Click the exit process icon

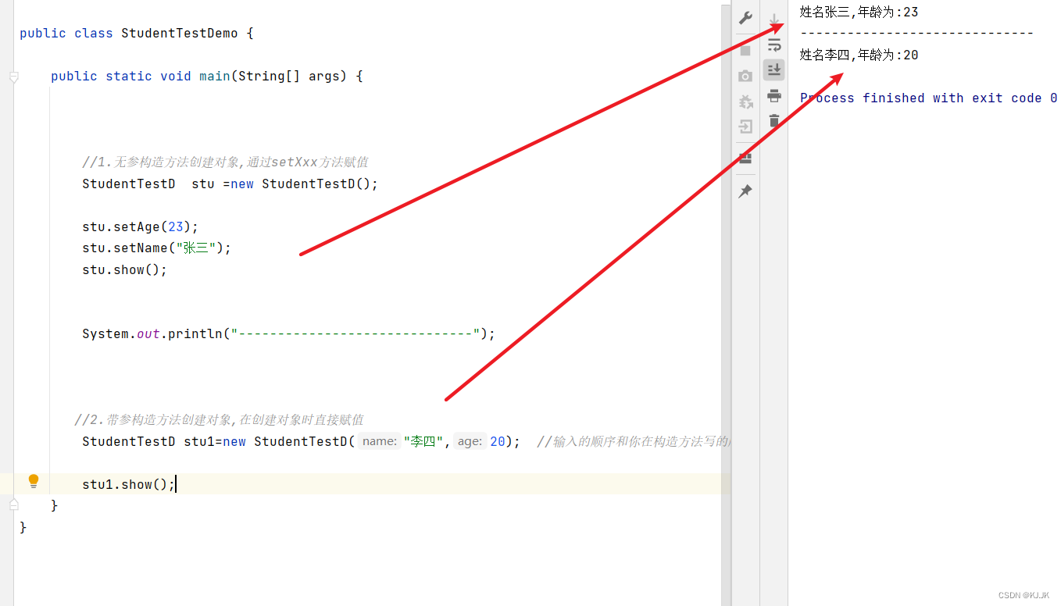(x=745, y=127)
